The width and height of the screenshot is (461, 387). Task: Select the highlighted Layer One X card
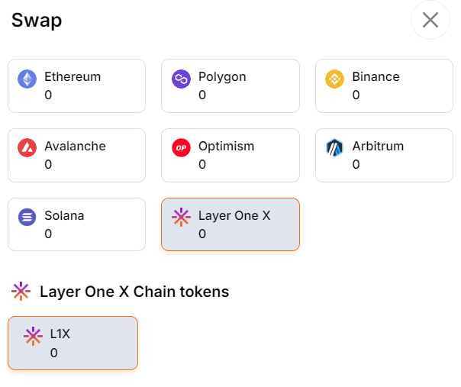click(230, 225)
